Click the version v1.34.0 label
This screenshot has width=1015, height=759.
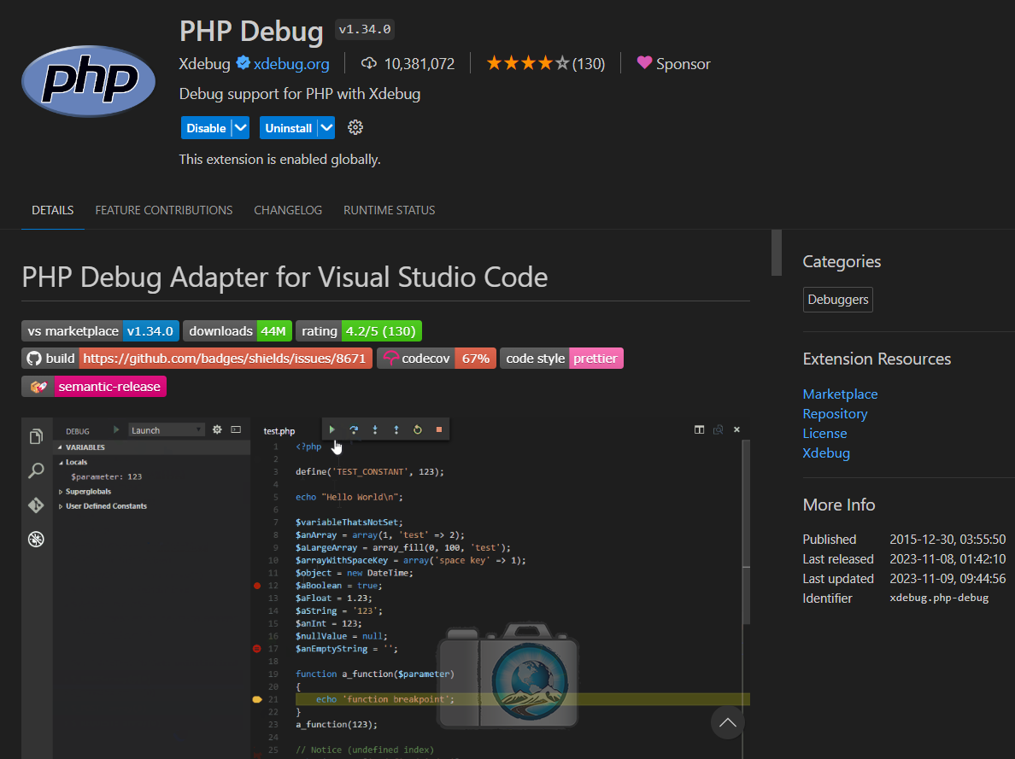point(365,29)
